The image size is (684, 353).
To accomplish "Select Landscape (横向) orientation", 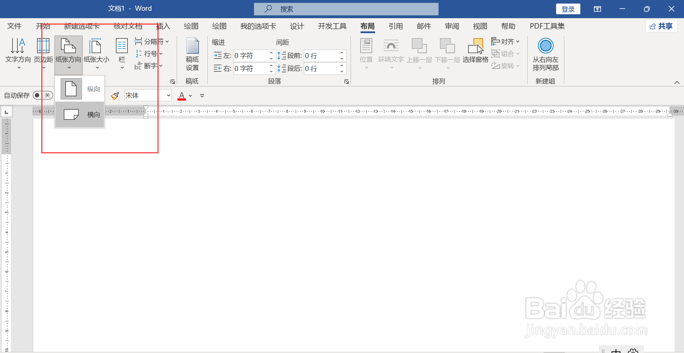I will tap(79, 114).
